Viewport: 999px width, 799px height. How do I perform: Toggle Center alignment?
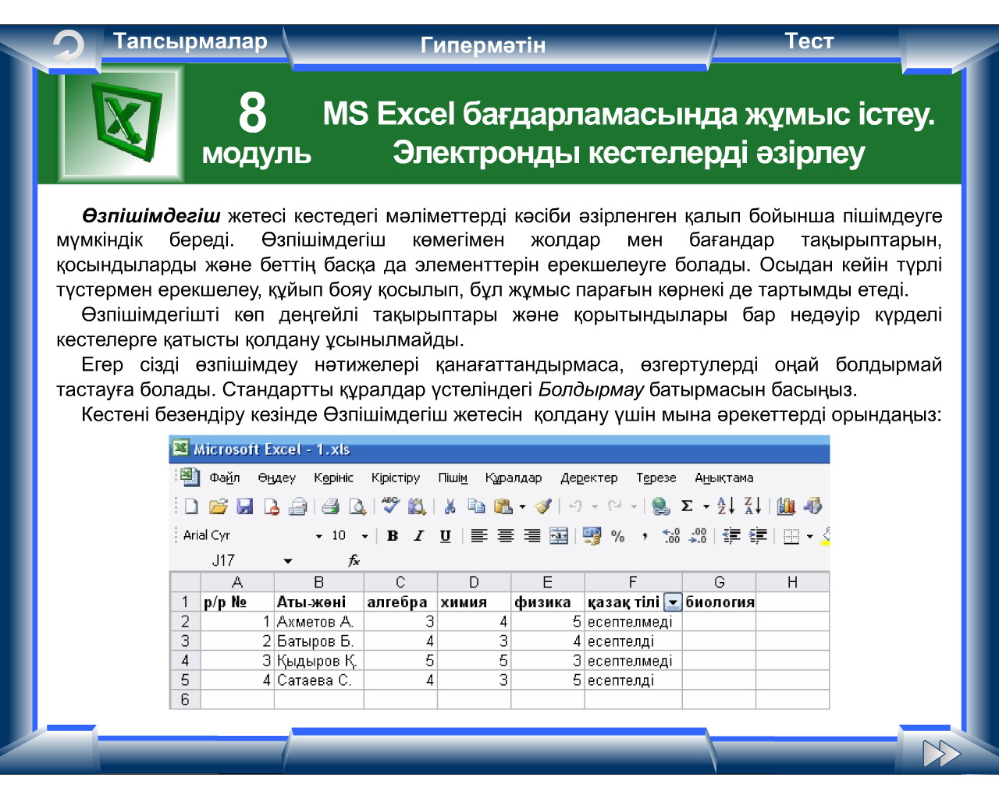pyautogui.click(x=506, y=536)
